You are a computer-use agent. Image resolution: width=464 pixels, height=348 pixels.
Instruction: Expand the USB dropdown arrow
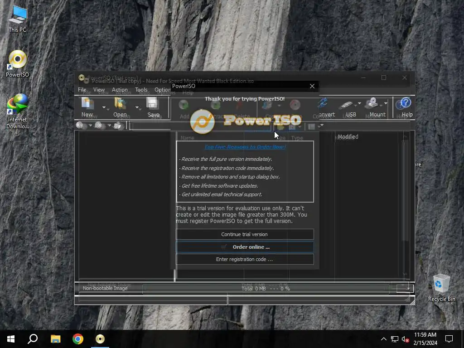(359, 103)
